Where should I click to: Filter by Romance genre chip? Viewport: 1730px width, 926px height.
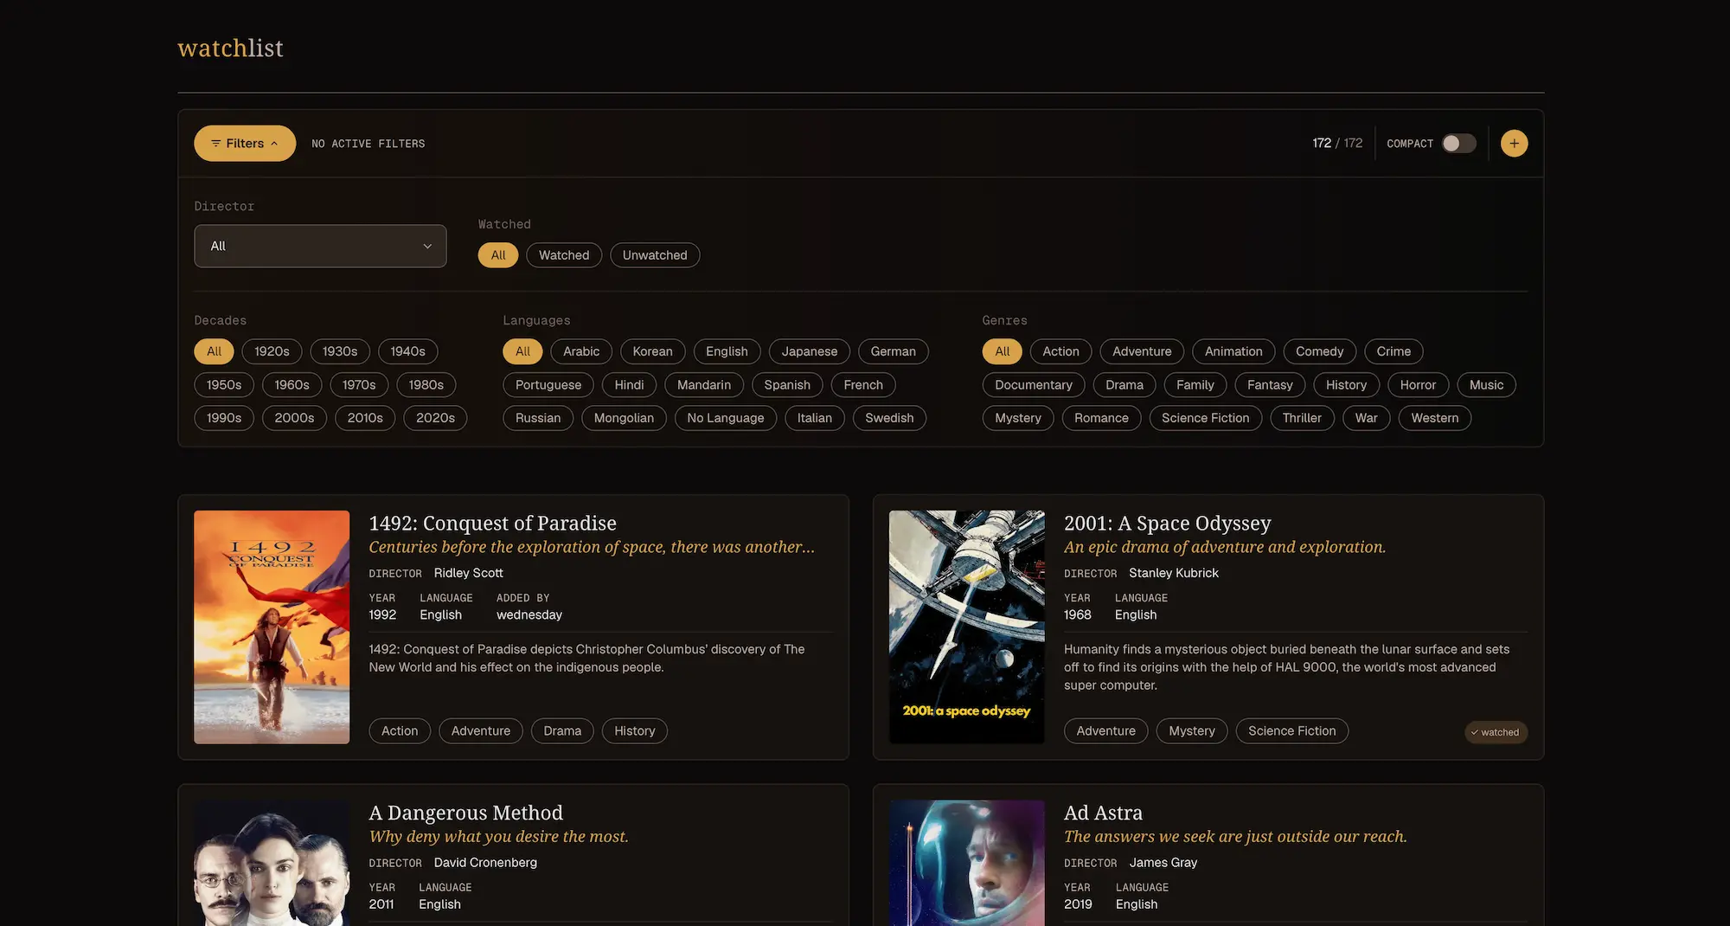pos(1101,418)
